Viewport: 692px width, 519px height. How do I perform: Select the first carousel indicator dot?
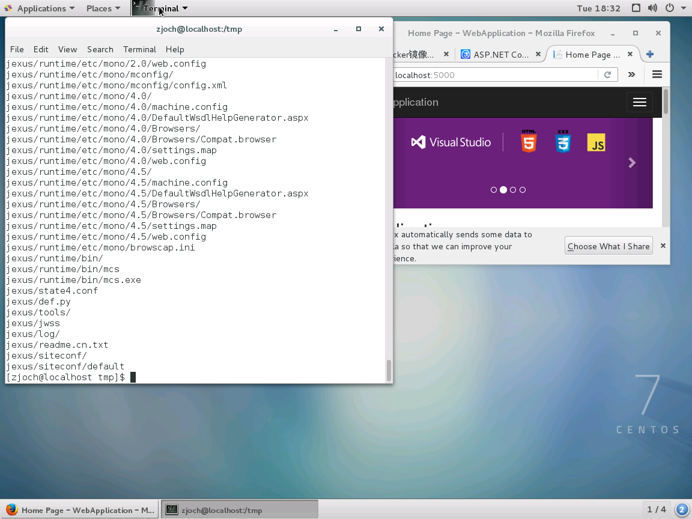point(493,189)
